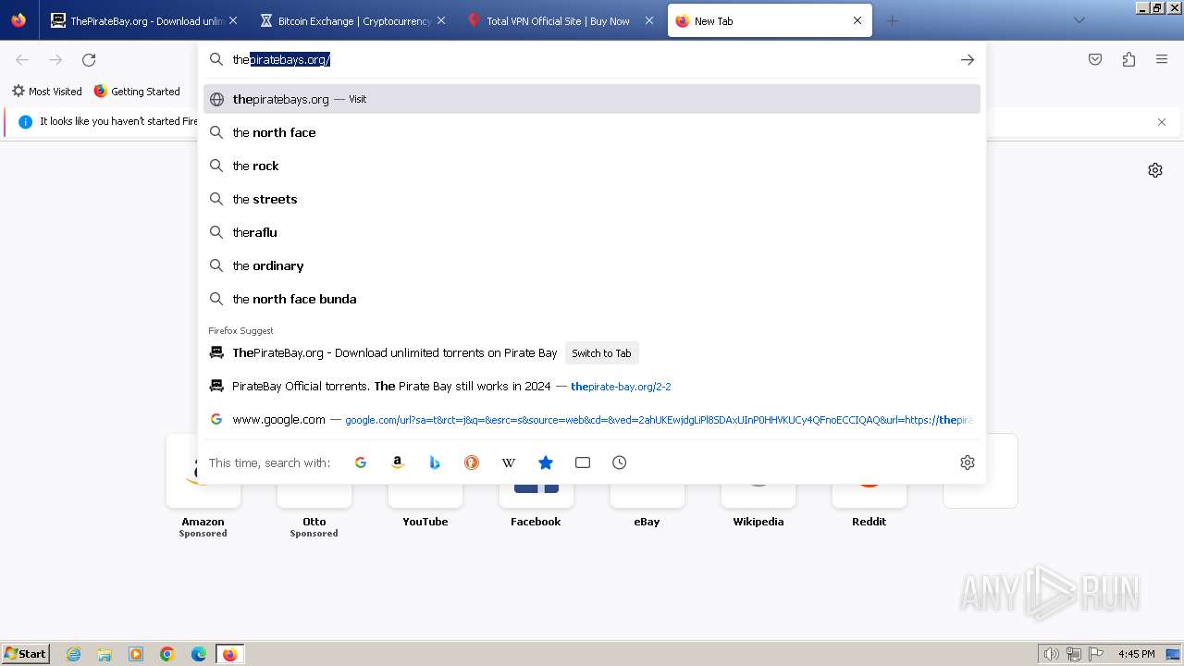Open PirateBay Official torrents suggestion
Image resolution: width=1184 pixels, height=666 pixels.
(x=592, y=386)
